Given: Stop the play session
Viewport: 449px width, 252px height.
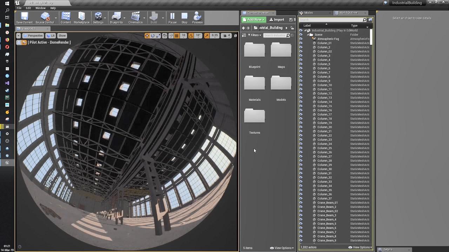Looking at the screenshot, I should click(x=184, y=16).
